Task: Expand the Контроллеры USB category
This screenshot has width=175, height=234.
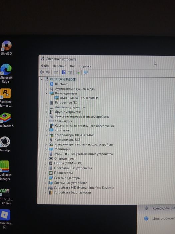Action: (46, 140)
